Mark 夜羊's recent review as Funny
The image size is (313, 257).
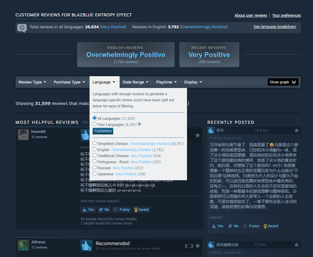(x=251, y=226)
